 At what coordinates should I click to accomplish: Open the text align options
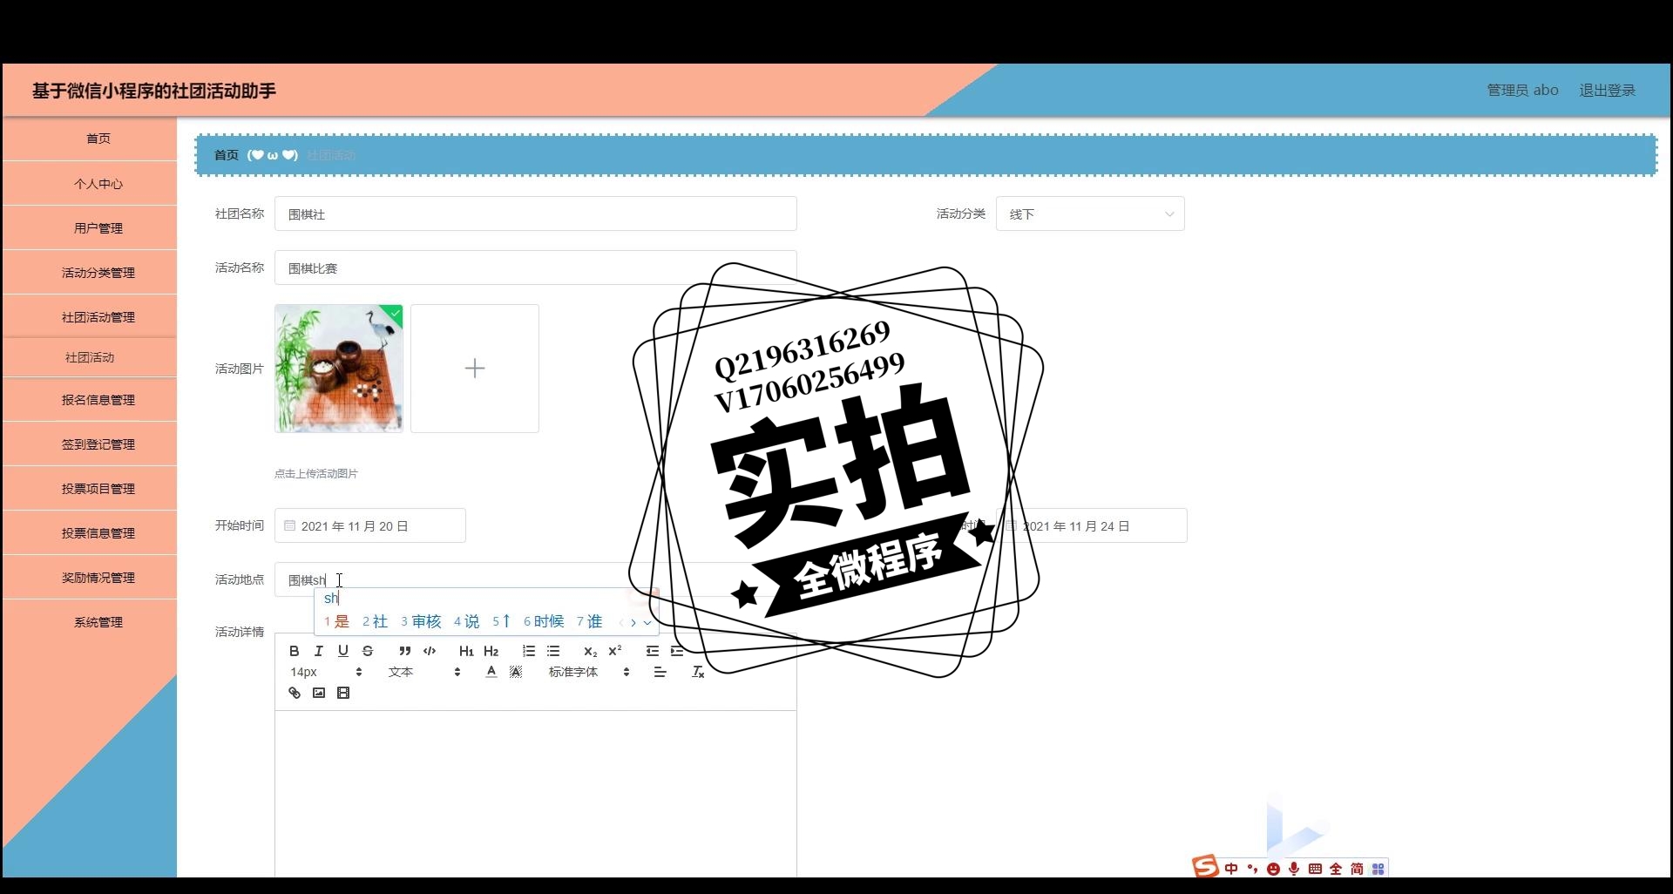[660, 672]
